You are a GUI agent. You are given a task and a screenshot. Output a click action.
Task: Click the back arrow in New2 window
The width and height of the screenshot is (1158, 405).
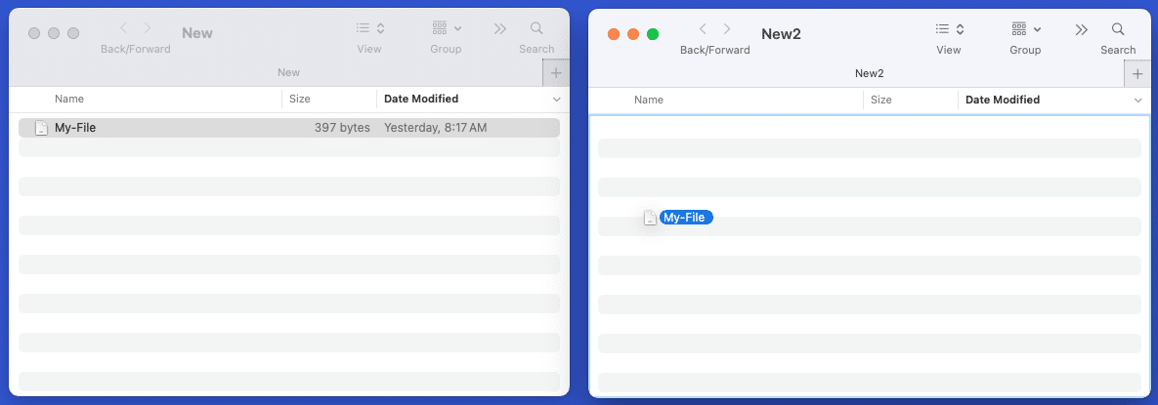pos(703,29)
